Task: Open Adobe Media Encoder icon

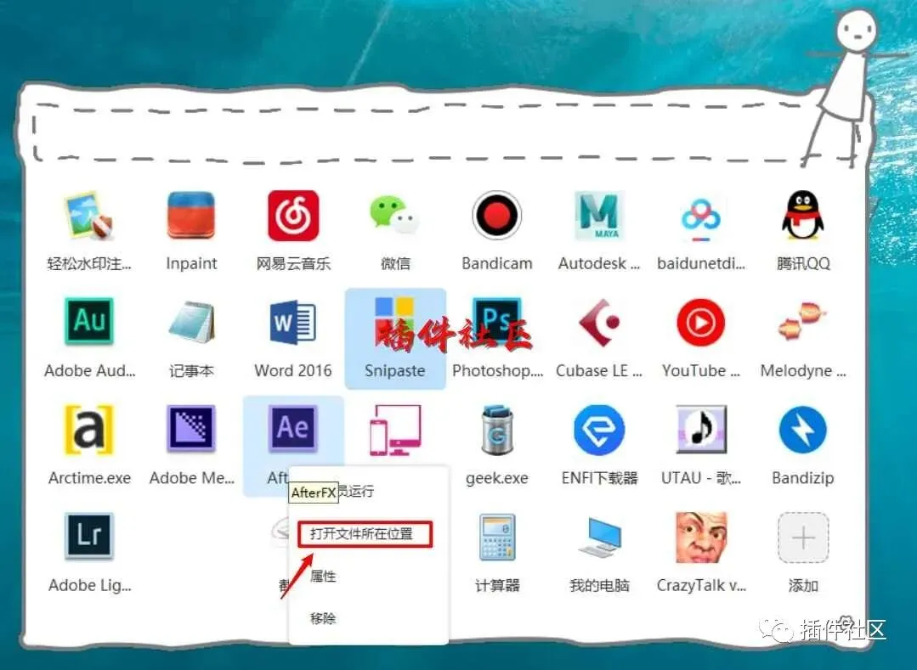Action: 191,429
